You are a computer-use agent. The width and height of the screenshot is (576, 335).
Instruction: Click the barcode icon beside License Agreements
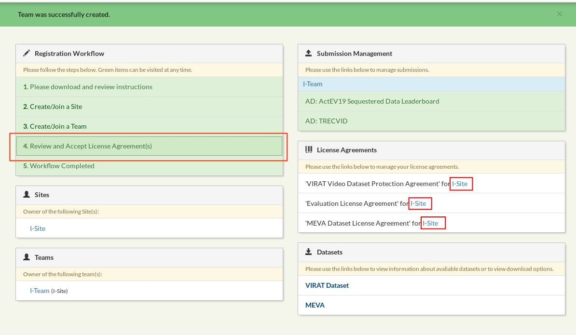pos(308,150)
